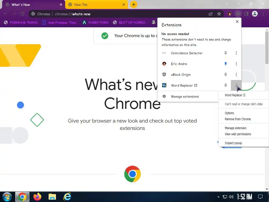Close the New Tab tab

(124, 5)
